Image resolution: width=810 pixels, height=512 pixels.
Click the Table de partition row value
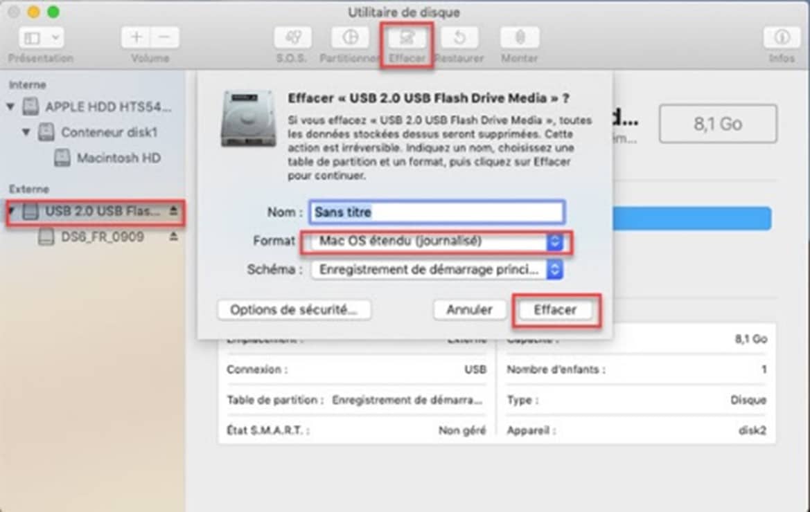(x=407, y=400)
